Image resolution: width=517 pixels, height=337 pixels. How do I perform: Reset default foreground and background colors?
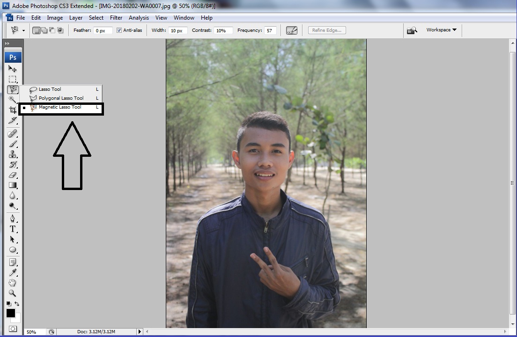8,304
